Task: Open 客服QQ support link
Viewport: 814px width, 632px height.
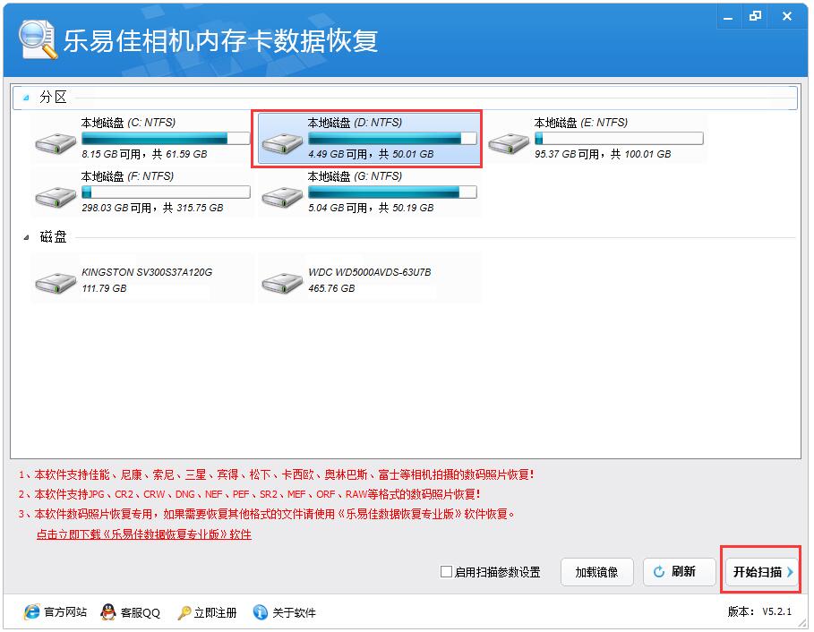Action: click(141, 613)
